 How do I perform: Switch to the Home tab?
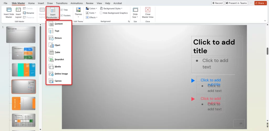(31, 3)
